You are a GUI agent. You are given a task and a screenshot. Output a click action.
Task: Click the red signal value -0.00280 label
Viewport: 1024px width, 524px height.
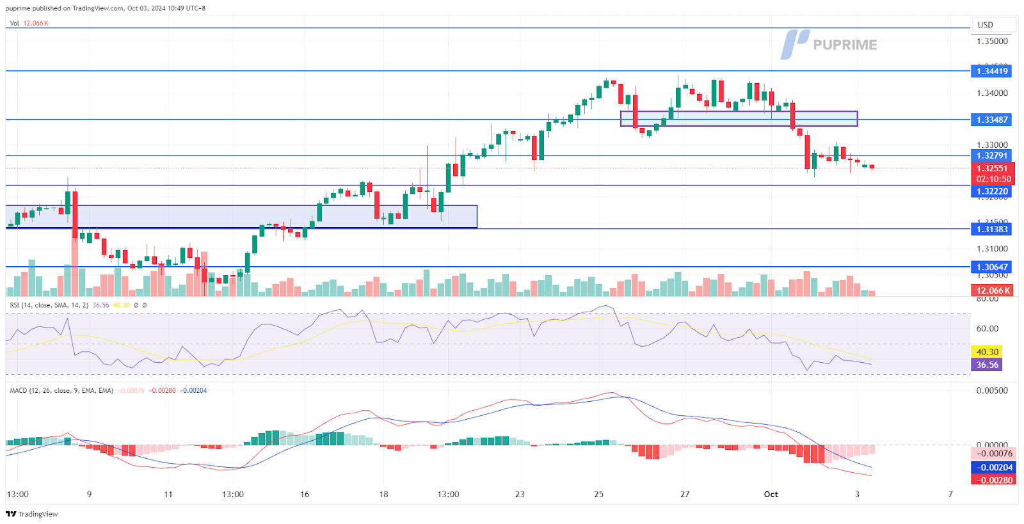point(993,480)
